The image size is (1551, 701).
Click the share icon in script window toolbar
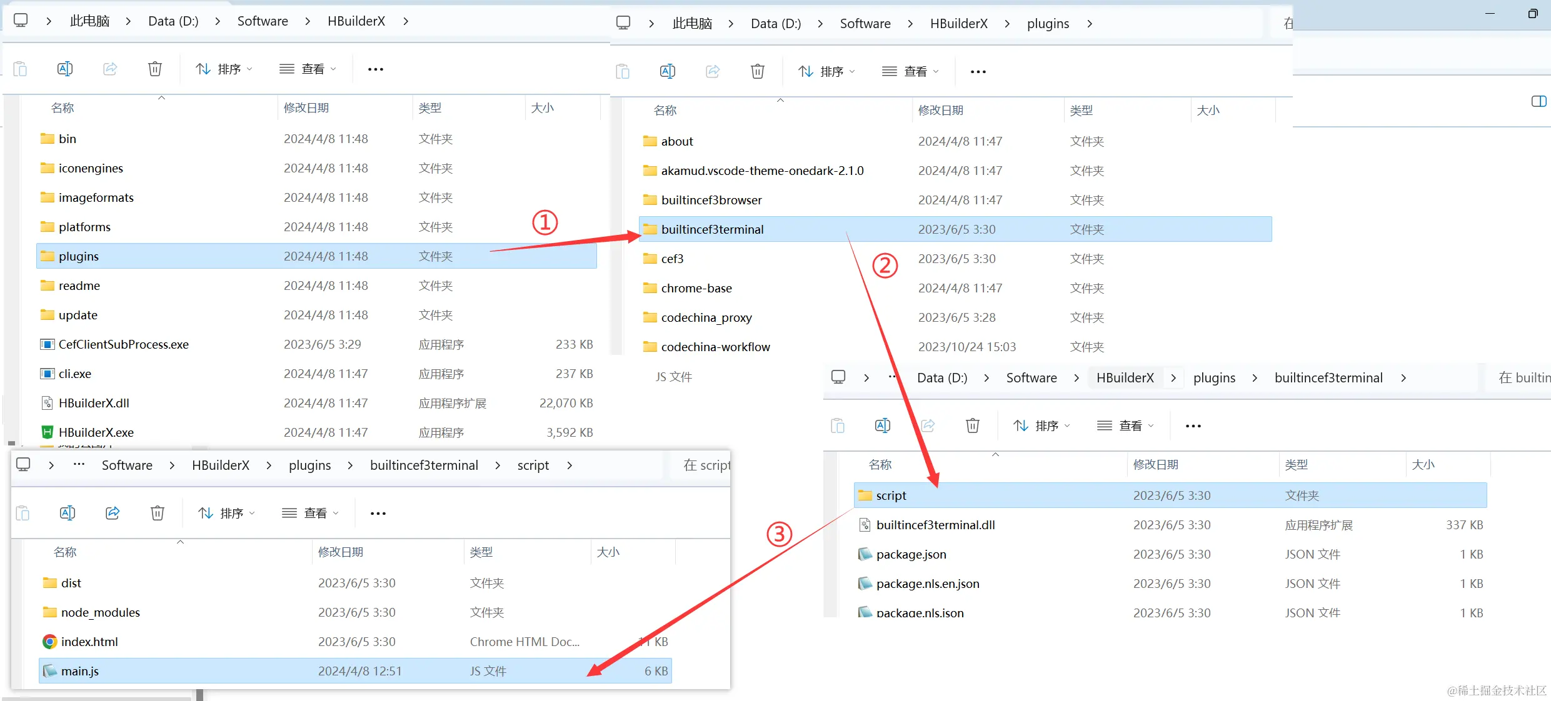point(113,513)
